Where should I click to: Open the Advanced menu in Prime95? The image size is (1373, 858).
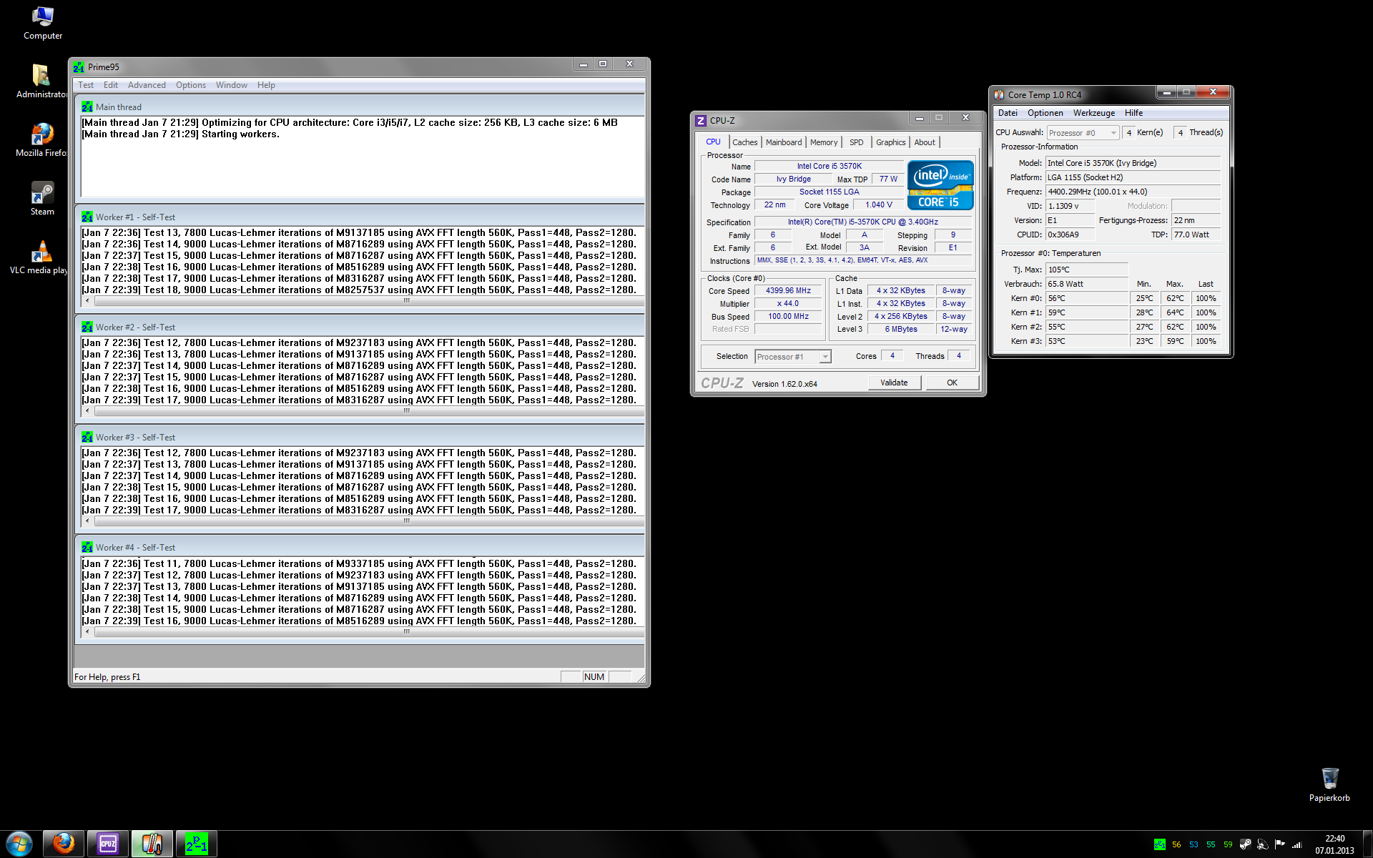coord(147,85)
